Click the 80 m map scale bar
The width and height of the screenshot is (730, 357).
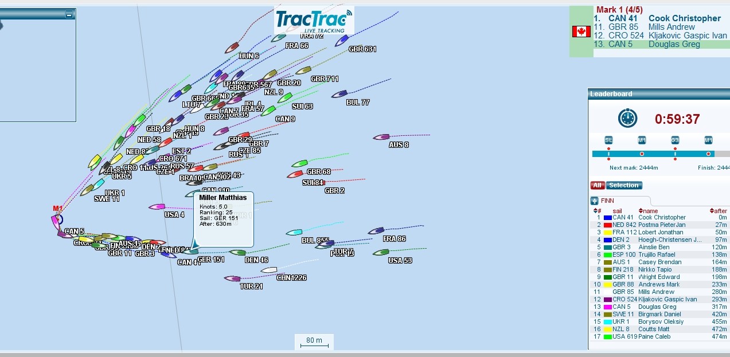click(x=314, y=341)
